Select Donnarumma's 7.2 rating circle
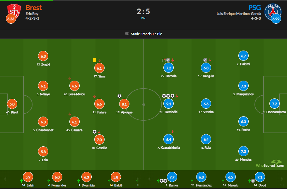 275,104
